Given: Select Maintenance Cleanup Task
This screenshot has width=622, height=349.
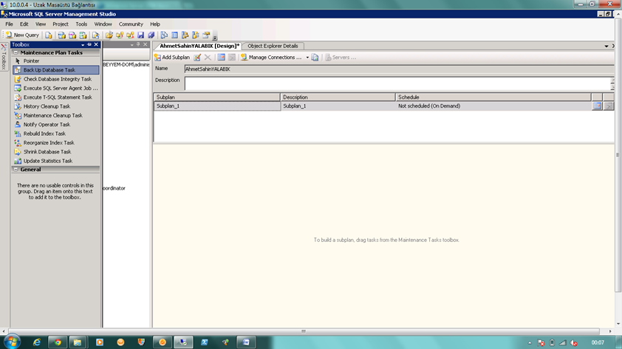Looking at the screenshot, I should tap(55, 116).
